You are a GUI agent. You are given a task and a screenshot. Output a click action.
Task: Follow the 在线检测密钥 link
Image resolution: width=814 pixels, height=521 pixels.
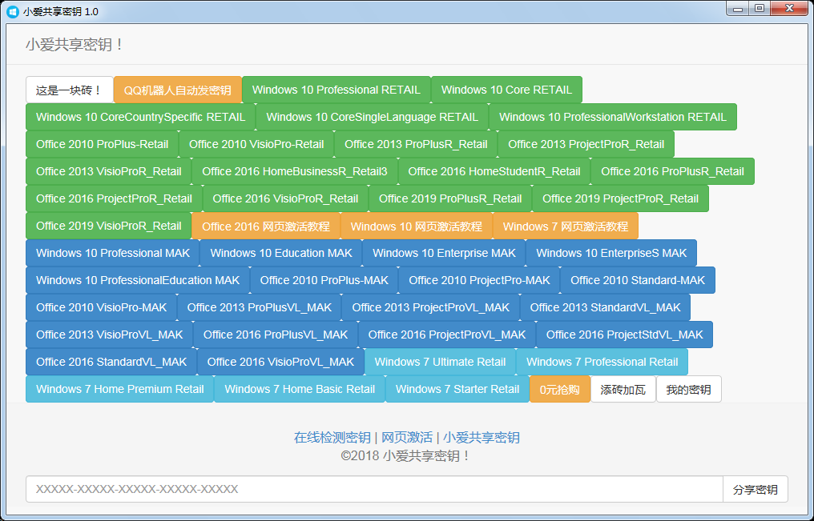tap(332, 437)
